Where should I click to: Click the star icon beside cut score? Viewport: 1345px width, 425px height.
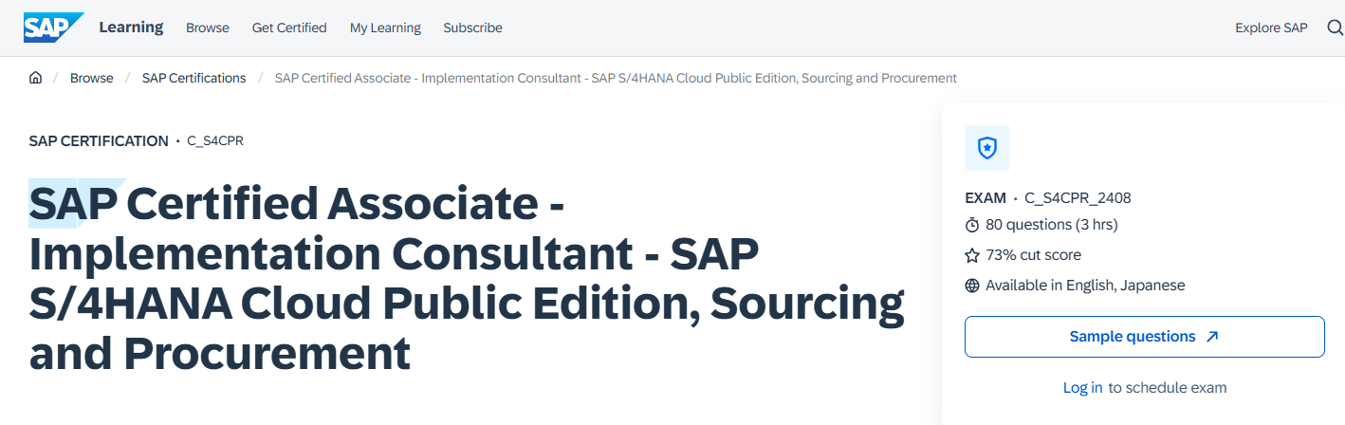click(x=971, y=255)
